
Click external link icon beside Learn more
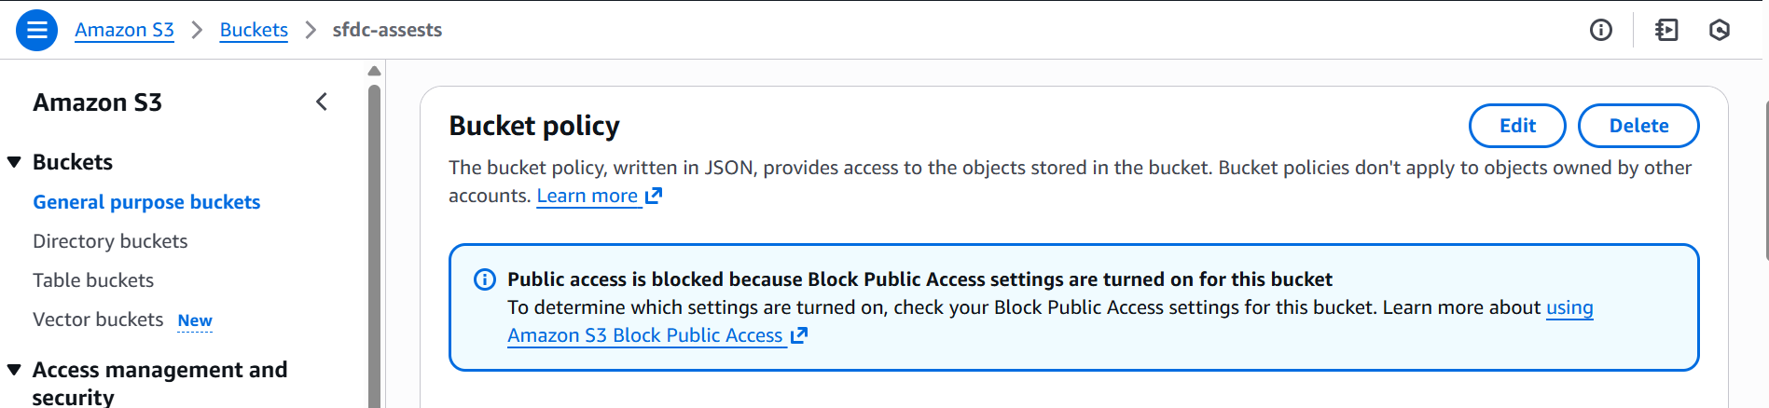(x=654, y=196)
